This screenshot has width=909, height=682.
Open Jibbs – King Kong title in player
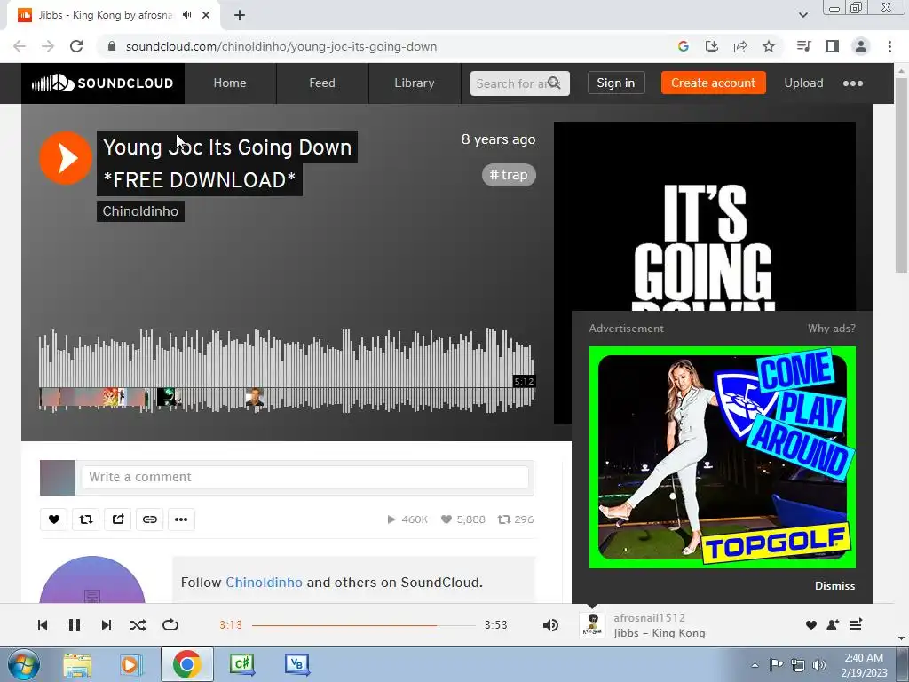pyautogui.click(x=660, y=632)
